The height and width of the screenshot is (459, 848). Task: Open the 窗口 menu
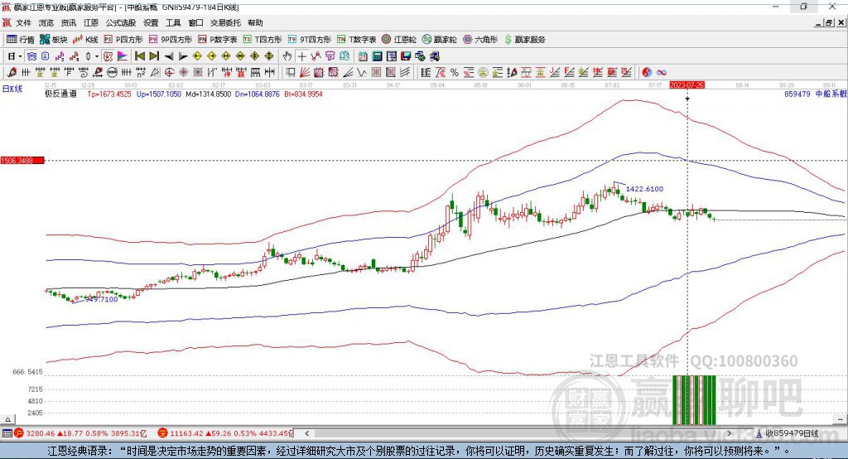pos(195,22)
